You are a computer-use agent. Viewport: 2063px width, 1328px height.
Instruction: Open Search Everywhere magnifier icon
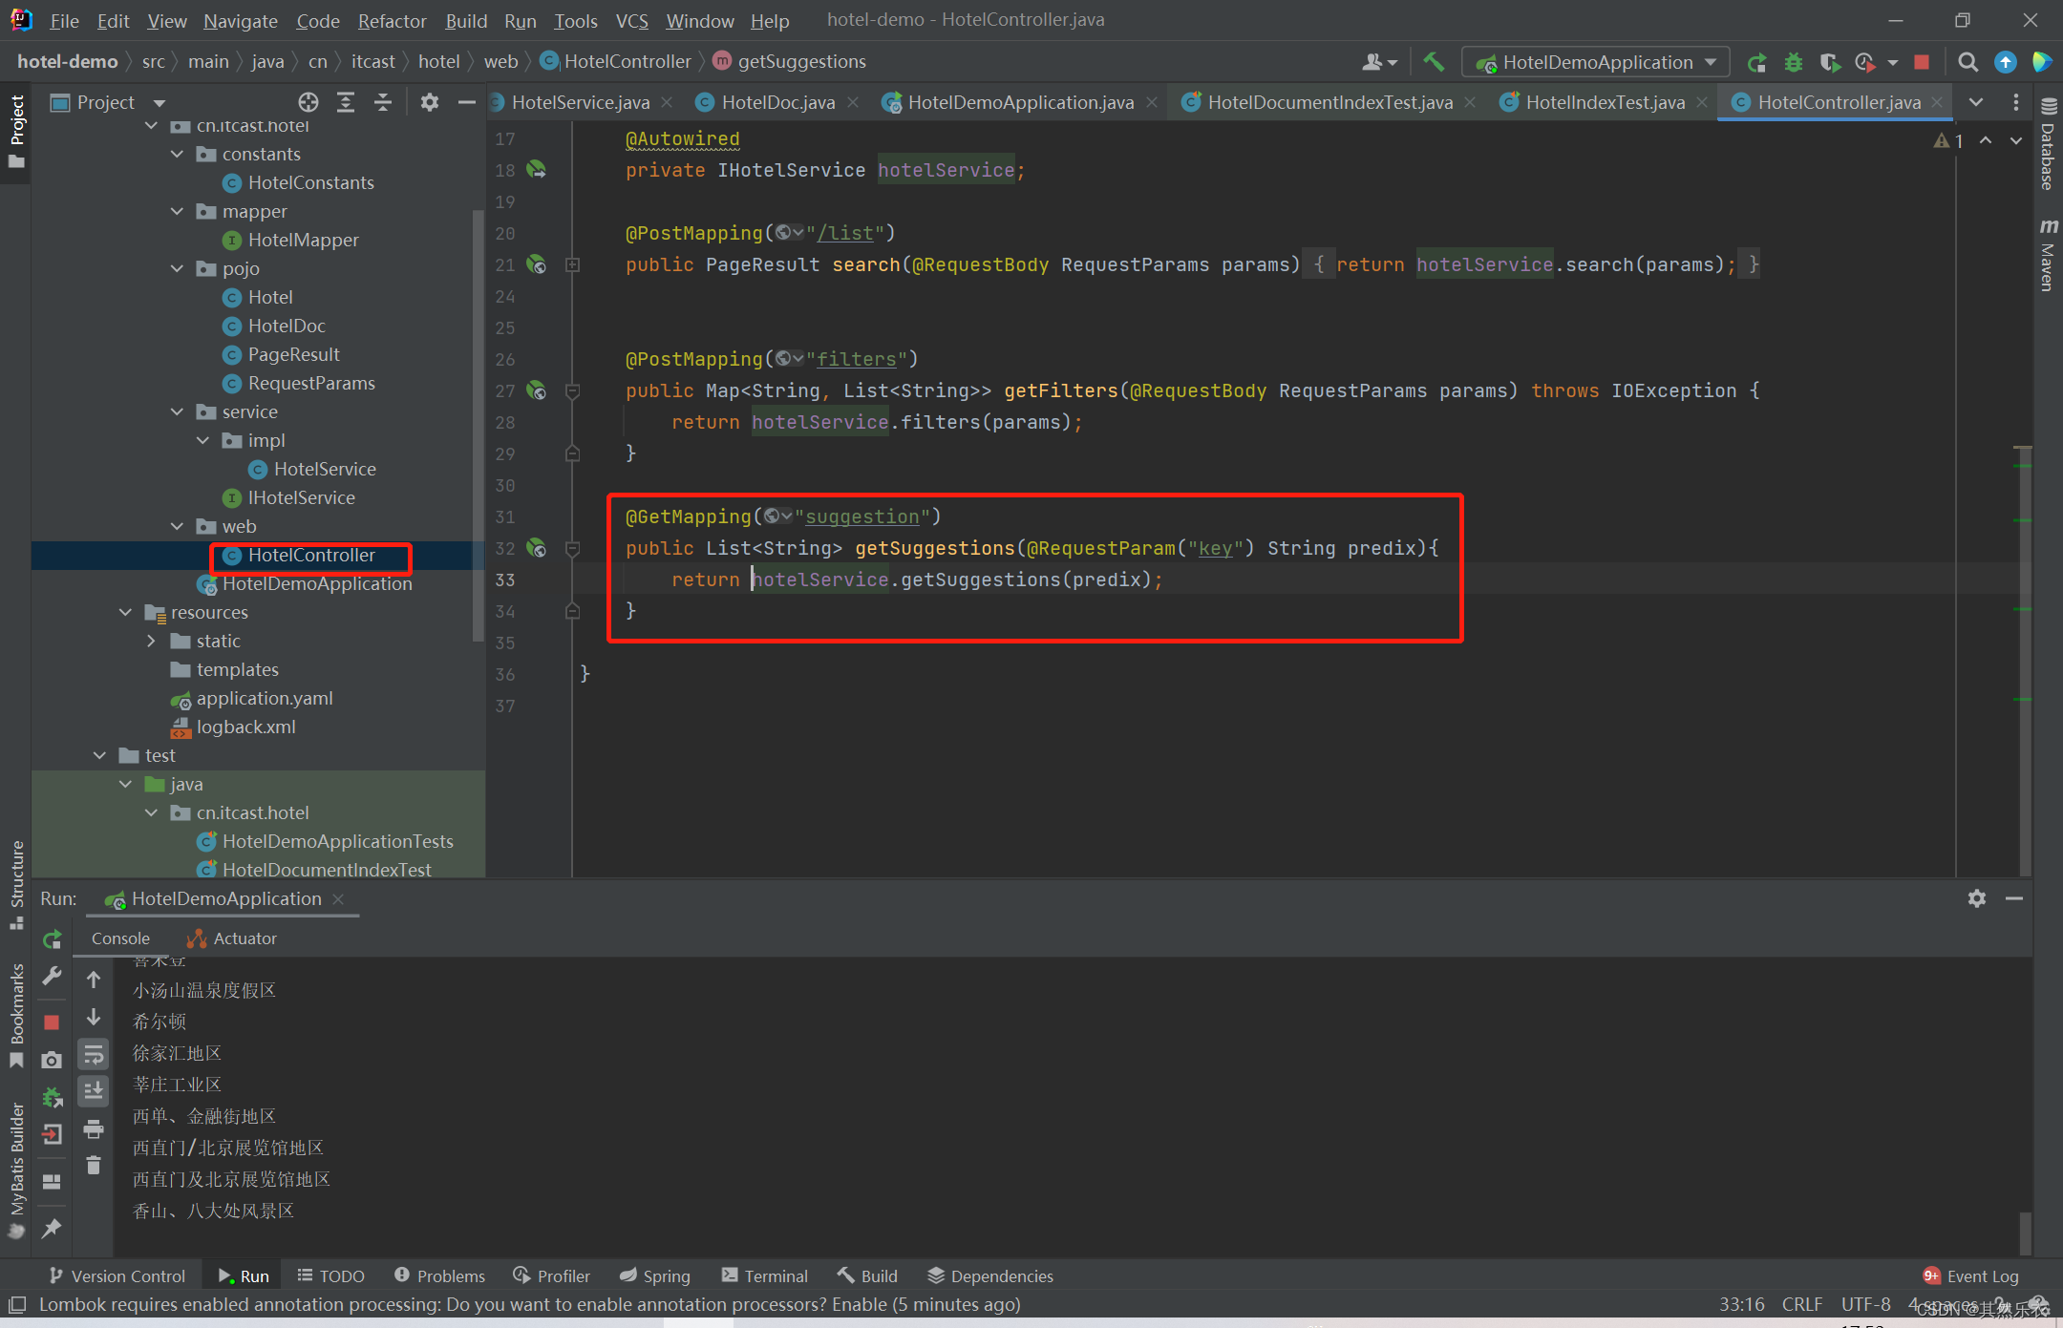click(1967, 62)
